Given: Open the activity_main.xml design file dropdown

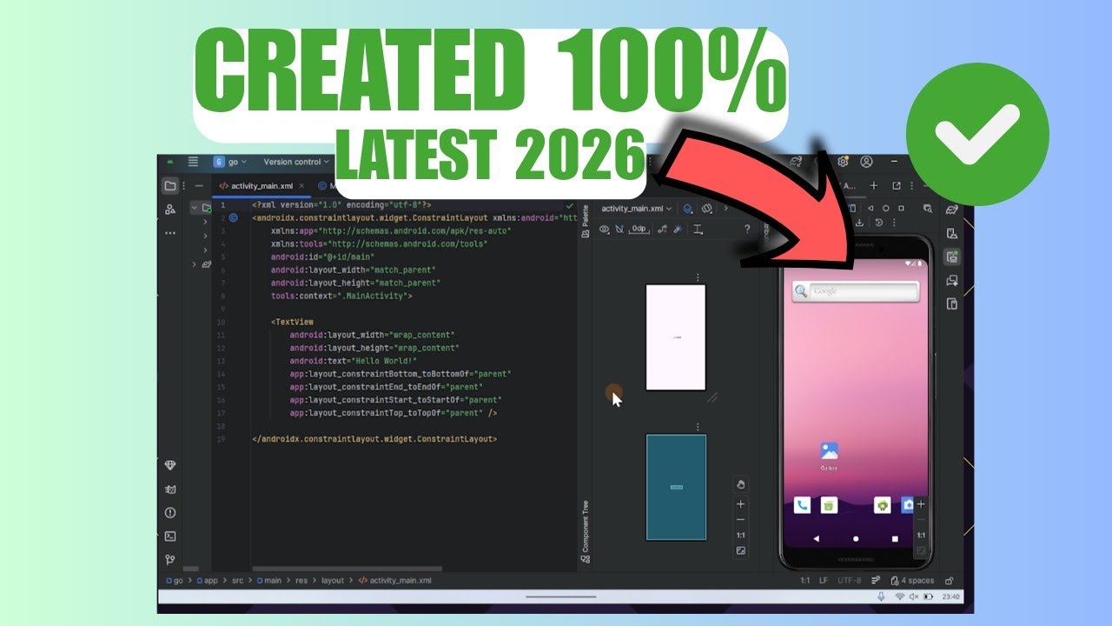Looking at the screenshot, I should tap(637, 209).
